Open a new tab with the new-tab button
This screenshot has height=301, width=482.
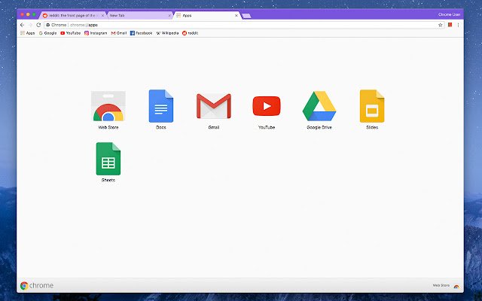tap(246, 16)
